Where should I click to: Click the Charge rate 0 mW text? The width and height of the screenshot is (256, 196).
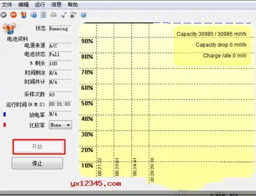(x=225, y=56)
